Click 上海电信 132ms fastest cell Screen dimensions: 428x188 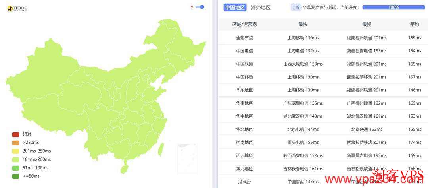(303, 51)
